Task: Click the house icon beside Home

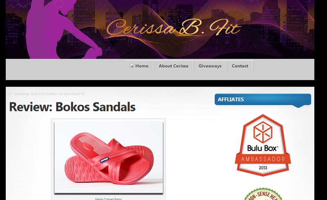Action: click(132, 66)
